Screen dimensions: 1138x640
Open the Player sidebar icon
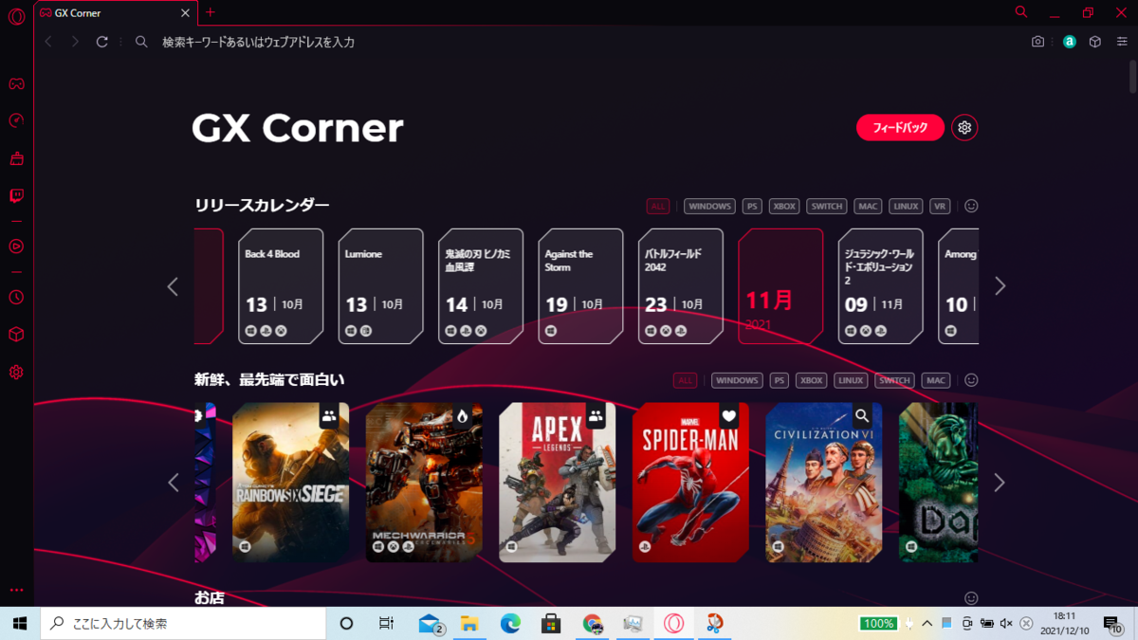(x=16, y=247)
